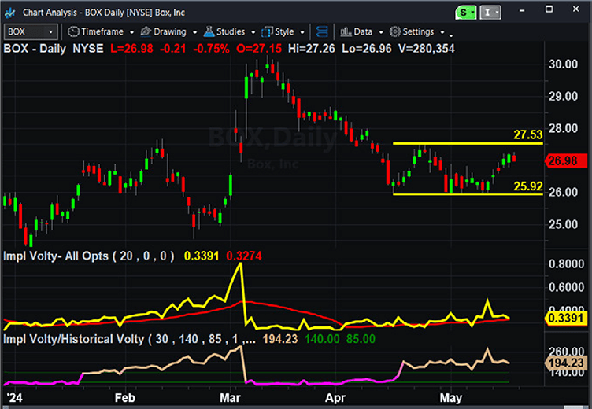
Task: Click the Impl Volty/Historical Volty study label
Action: (129, 339)
